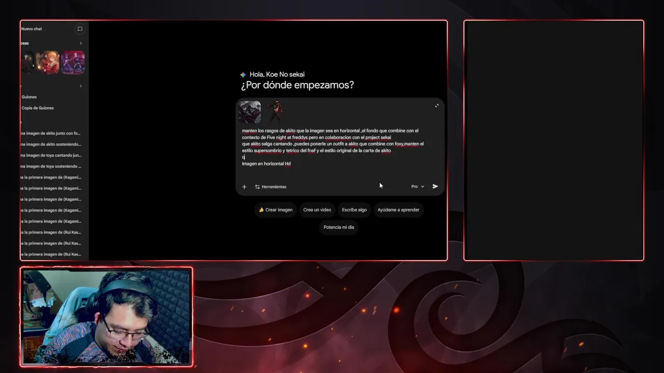Viewport: 664px width, 373px height.
Task: Choose the Escribe algo suggestion chip
Action: pyautogui.click(x=354, y=210)
